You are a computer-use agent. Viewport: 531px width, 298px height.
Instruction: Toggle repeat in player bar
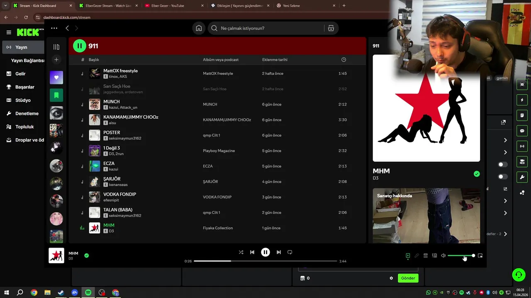[x=290, y=252]
